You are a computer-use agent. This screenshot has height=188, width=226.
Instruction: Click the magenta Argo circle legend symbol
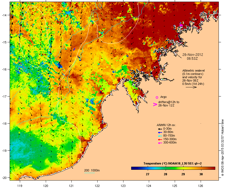(x=157, y=97)
